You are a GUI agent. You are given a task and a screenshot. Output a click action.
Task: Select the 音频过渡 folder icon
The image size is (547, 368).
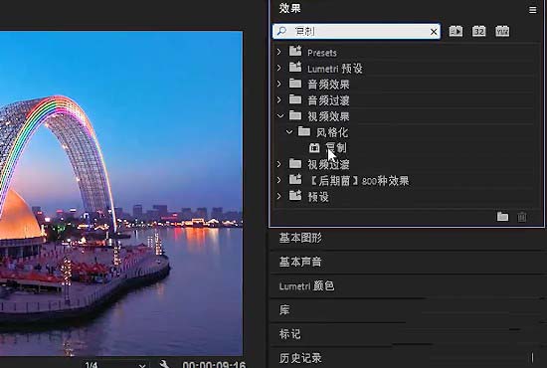point(295,99)
